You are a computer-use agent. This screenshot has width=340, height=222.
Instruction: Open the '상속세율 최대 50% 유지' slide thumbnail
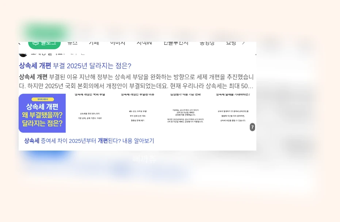coord(90,113)
